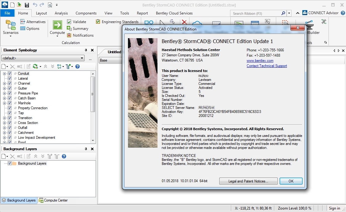The image size is (346, 212).
Task: Toggle the Lateral checkbox
Action: point(10,78)
